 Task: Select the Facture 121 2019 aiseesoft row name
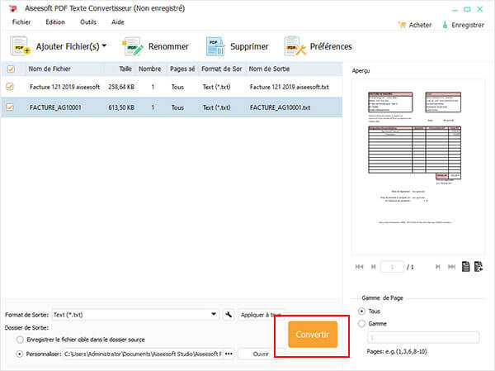click(x=64, y=87)
